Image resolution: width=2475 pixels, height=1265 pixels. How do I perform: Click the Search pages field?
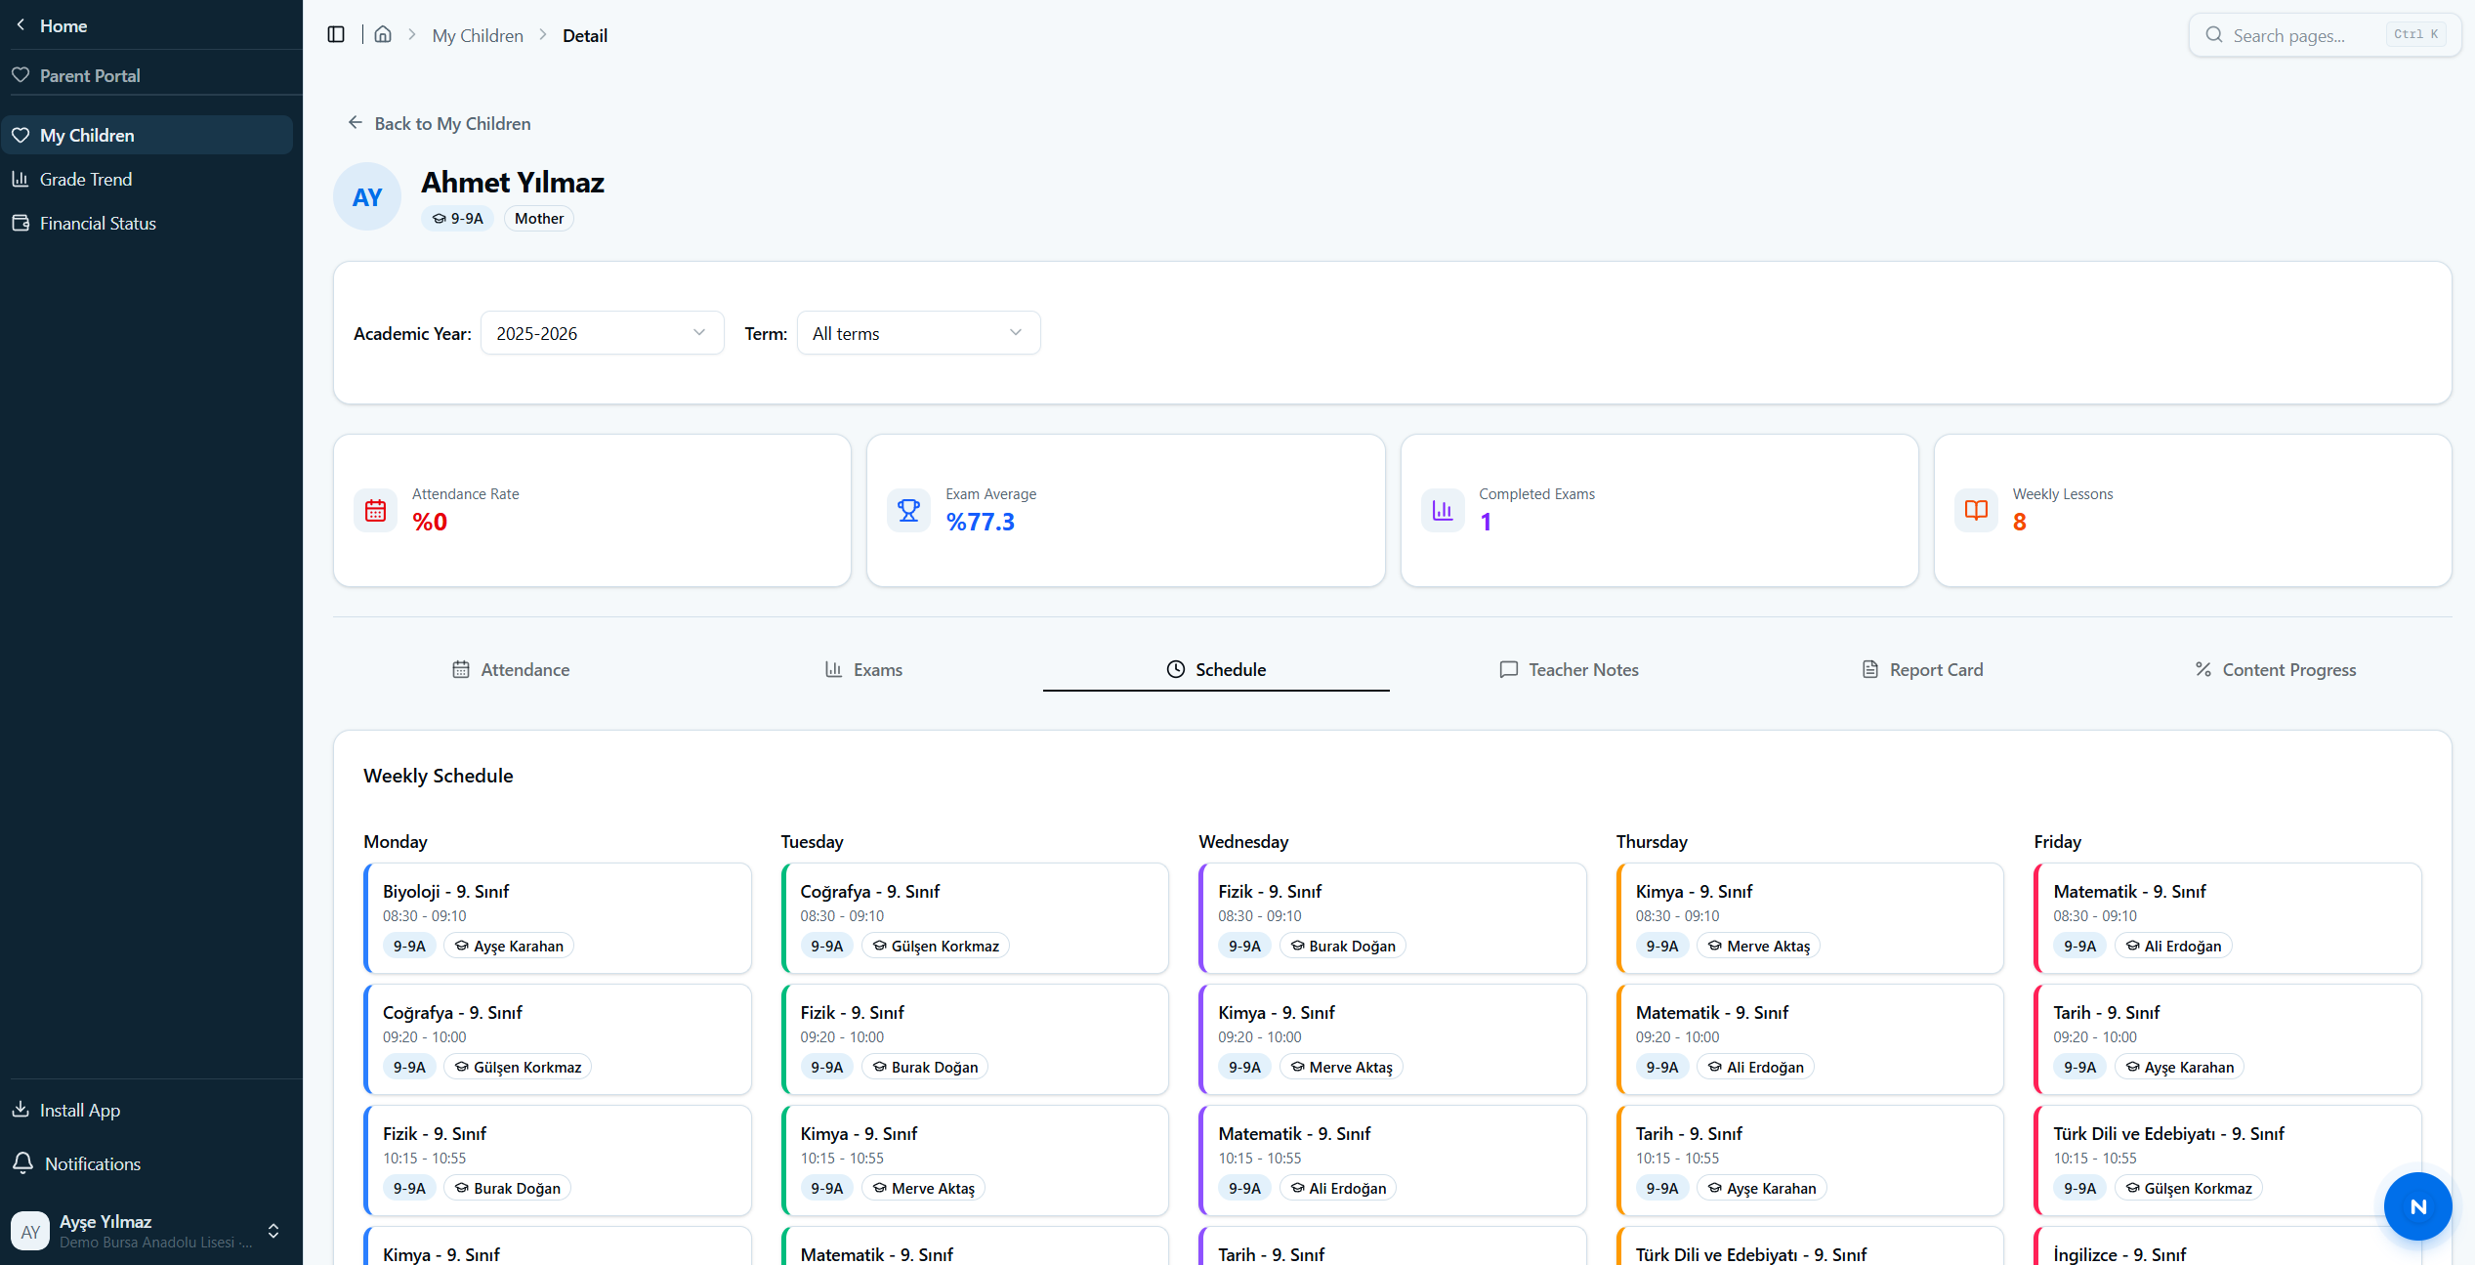point(2324,35)
